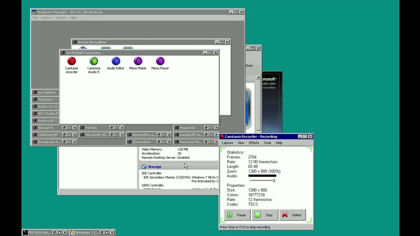Select the Menu Maker icon
This screenshot has width=420, height=236.
(x=138, y=64)
